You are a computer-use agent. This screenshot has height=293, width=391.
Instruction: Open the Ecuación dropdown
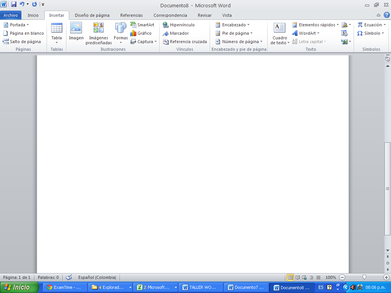(x=385, y=25)
